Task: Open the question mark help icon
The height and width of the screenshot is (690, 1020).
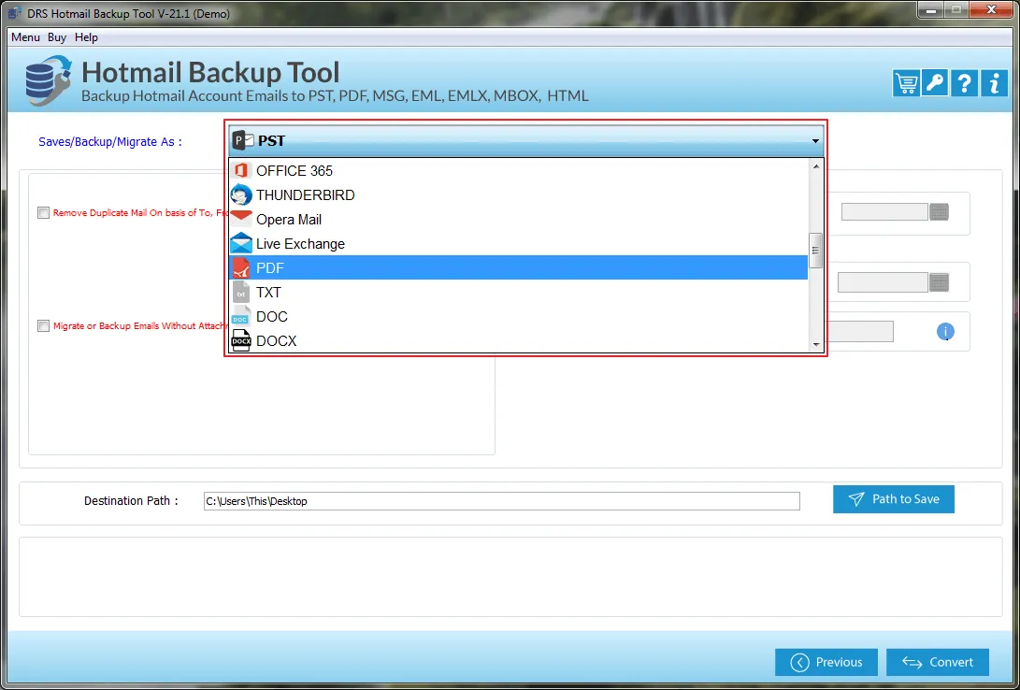Action: (964, 83)
